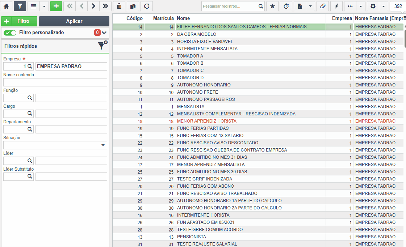This screenshot has height=247, width=406.
Task: Select row AUTONOMO FRETE
Action: 258,92
